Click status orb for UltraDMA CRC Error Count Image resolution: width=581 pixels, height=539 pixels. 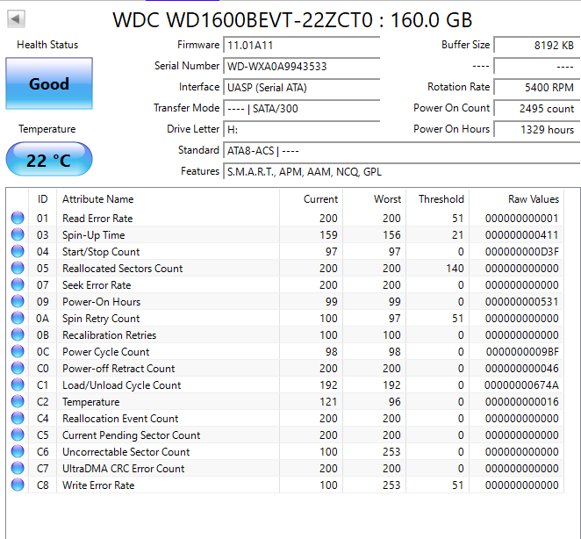coord(18,468)
